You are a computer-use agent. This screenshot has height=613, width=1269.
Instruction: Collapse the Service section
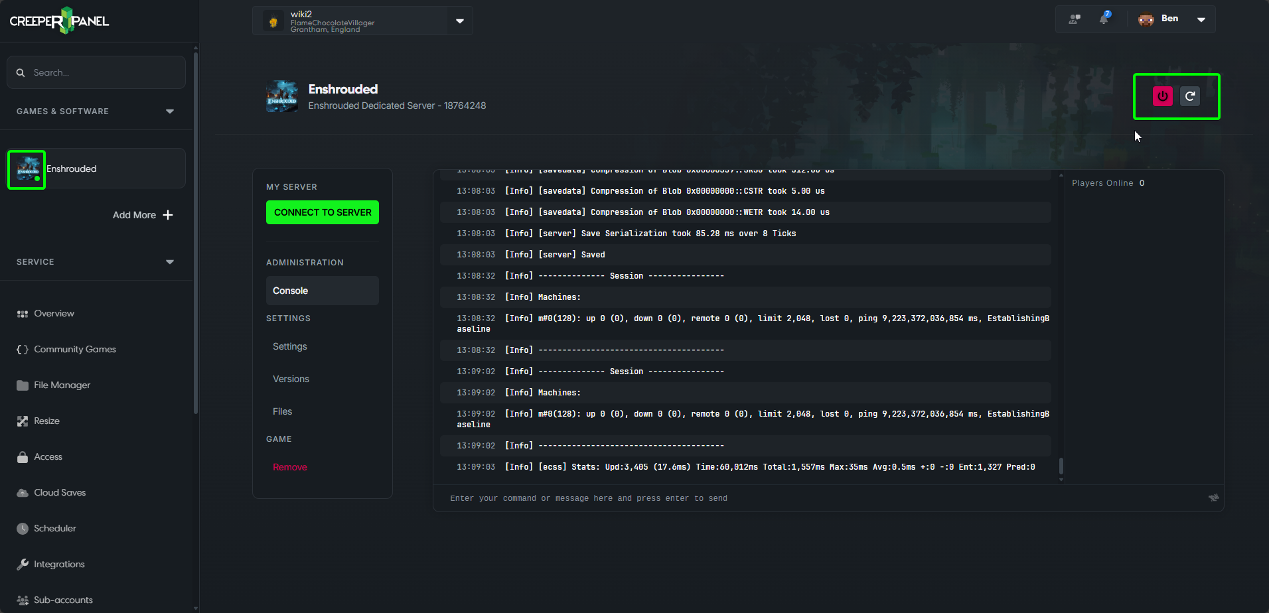tap(170, 262)
